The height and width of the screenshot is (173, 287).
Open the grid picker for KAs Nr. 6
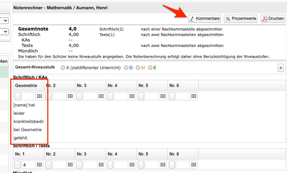(x=194, y=96)
